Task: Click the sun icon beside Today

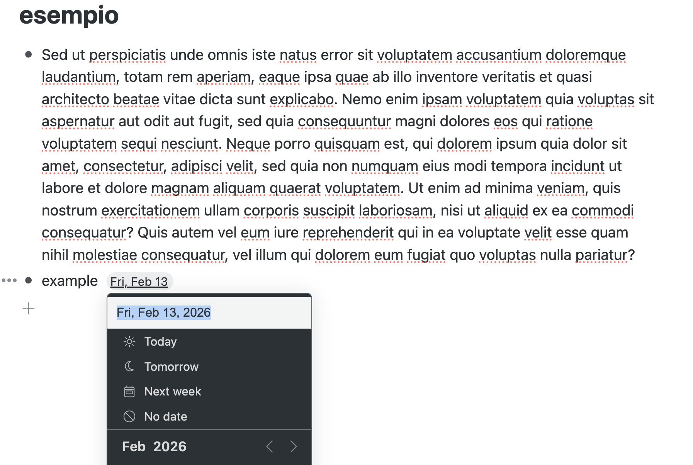Action: coord(129,341)
